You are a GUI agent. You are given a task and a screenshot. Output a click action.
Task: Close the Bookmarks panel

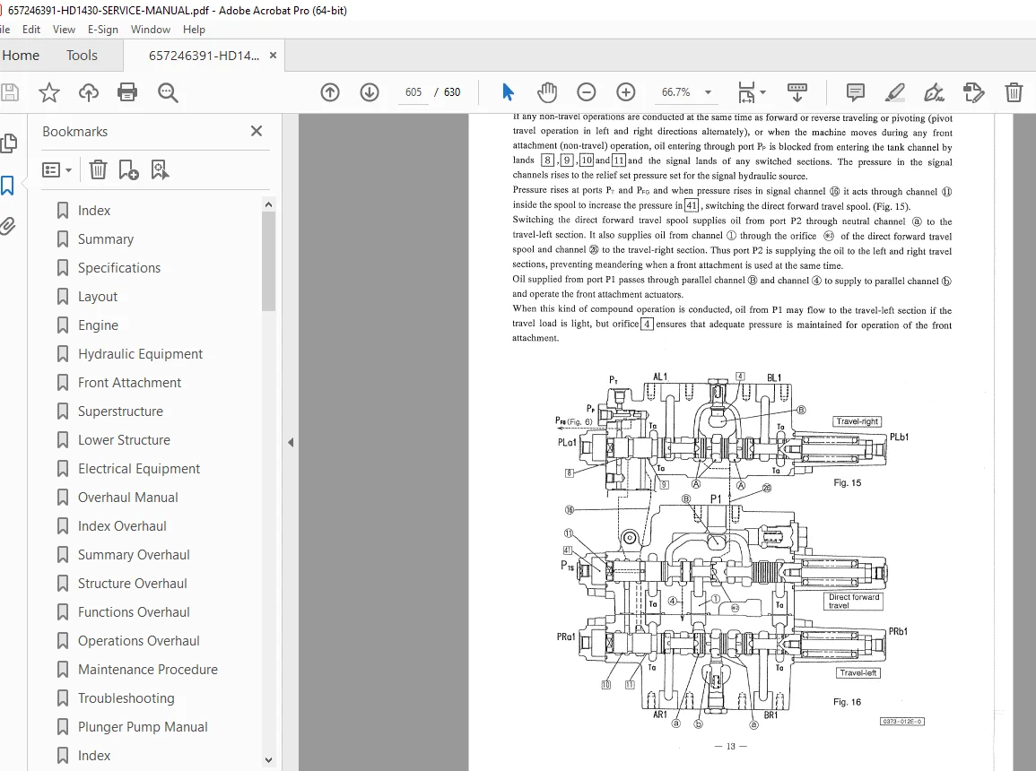[257, 132]
